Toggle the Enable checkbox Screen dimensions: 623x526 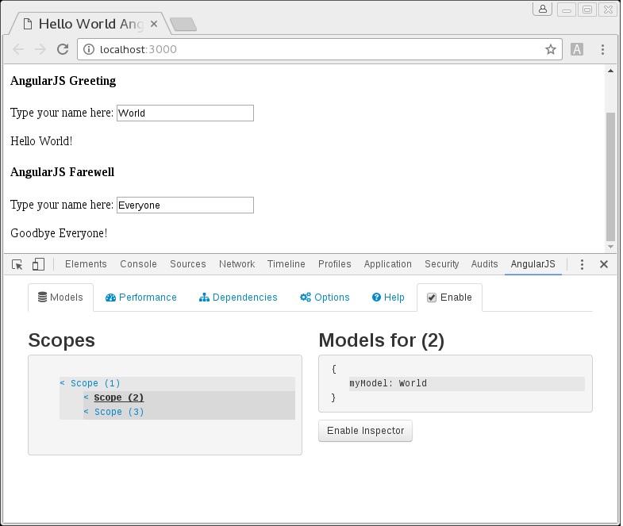click(432, 298)
